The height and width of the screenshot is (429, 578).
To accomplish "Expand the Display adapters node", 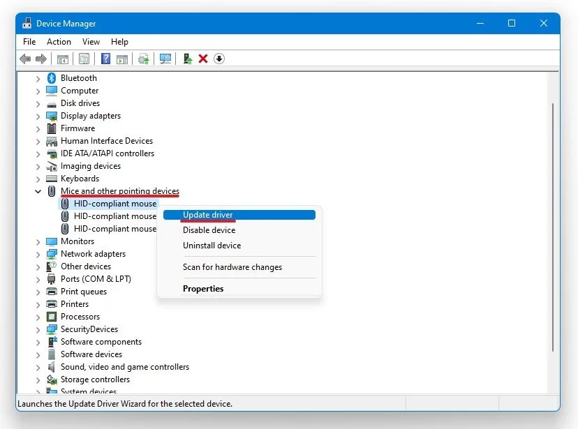I will [x=38, y=116].
